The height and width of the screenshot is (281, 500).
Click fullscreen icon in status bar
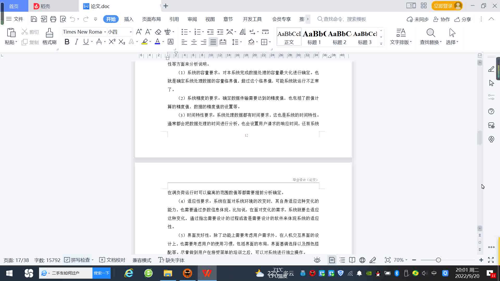coord(491,260)
